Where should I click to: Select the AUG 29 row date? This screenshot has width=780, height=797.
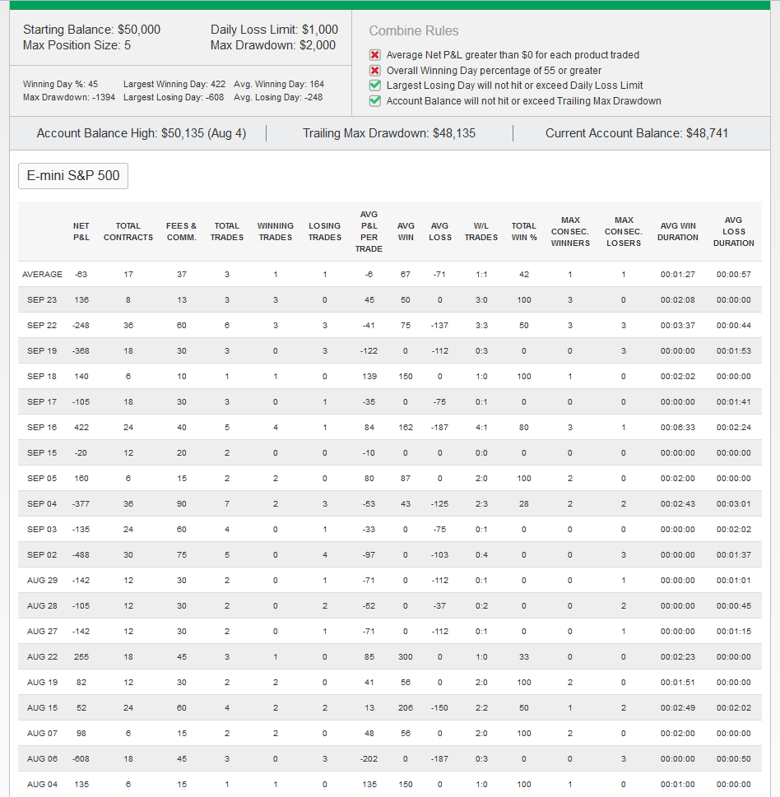tap(42, 580)
